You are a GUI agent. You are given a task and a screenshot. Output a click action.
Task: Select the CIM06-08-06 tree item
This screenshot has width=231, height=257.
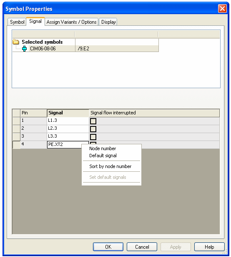tap(43, 49)
